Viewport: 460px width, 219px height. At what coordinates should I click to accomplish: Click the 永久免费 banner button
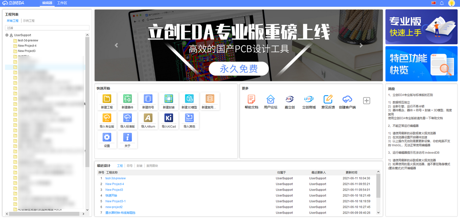239,69
